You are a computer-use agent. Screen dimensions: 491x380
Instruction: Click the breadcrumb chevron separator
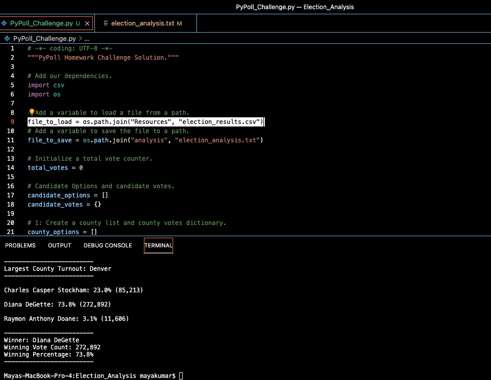tap(80, 38)
